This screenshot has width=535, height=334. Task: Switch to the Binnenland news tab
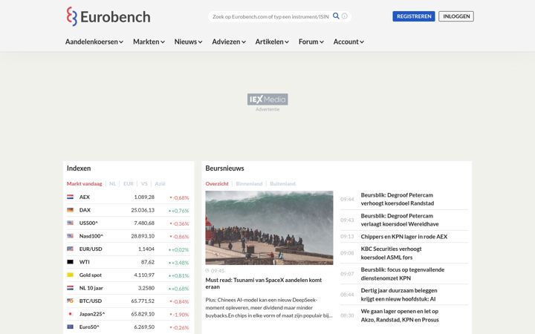(x=249, y=184)
